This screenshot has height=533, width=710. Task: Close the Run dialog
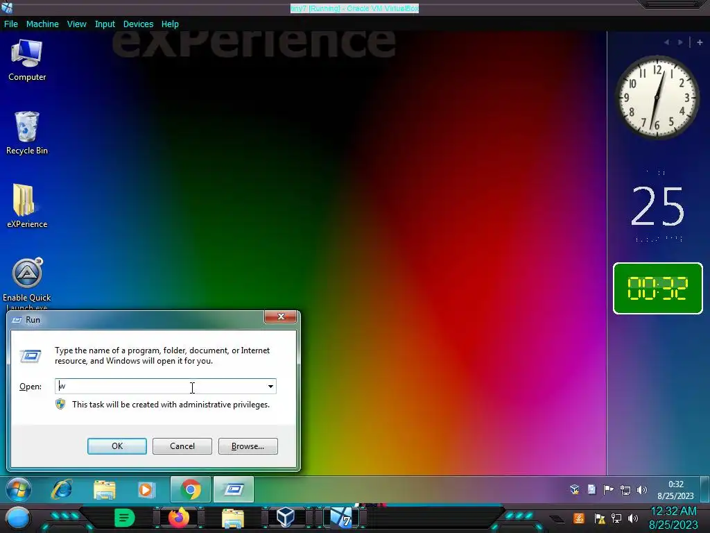pos(280,316)
